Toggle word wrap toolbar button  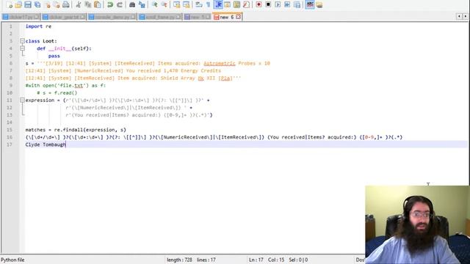(x=199, y=5)
